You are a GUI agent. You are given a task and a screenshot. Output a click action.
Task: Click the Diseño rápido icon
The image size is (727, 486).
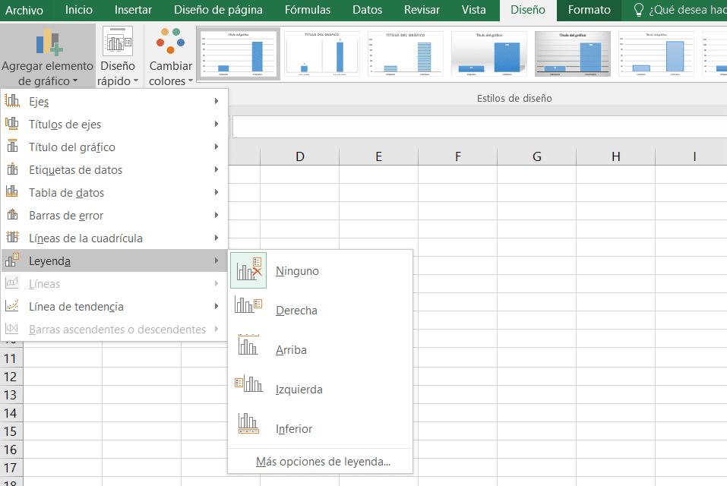[x=118, y=42]
